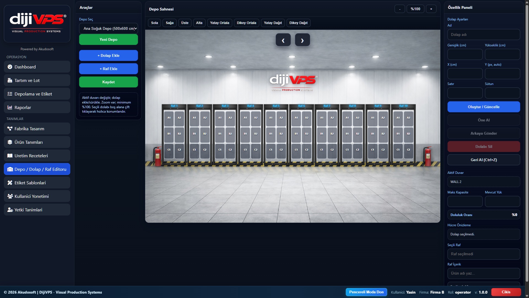Focus the X (cm) field
Screen dimensions: 529x298
click(x=465, y=74)
